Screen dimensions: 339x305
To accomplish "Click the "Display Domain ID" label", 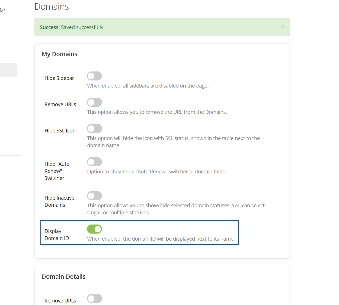I will [x=56, y=235].
